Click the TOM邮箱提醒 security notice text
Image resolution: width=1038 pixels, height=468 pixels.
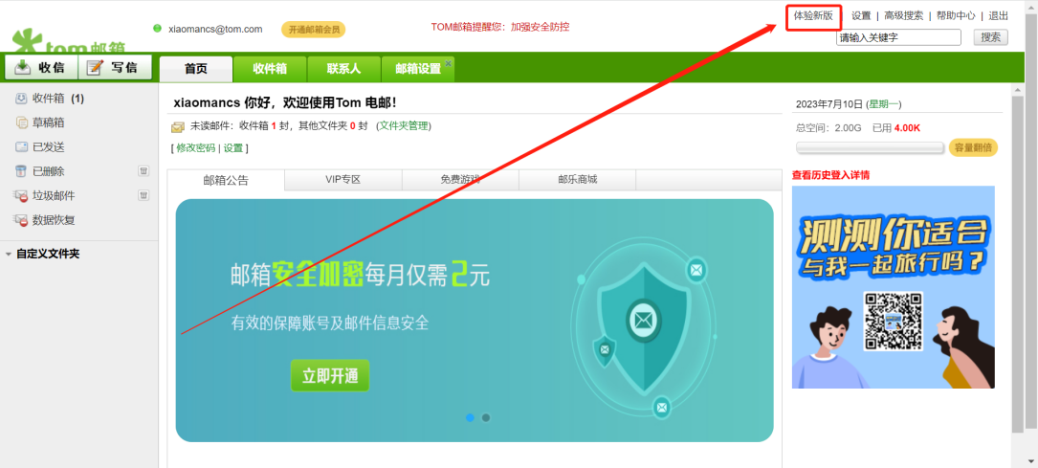tap(500, 27)
